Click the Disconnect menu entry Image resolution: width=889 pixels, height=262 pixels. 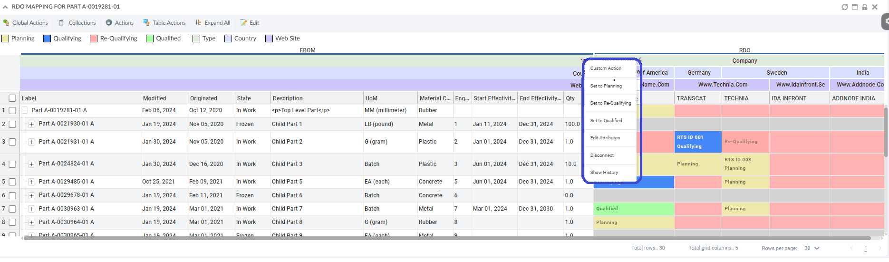tap(602, 155)
